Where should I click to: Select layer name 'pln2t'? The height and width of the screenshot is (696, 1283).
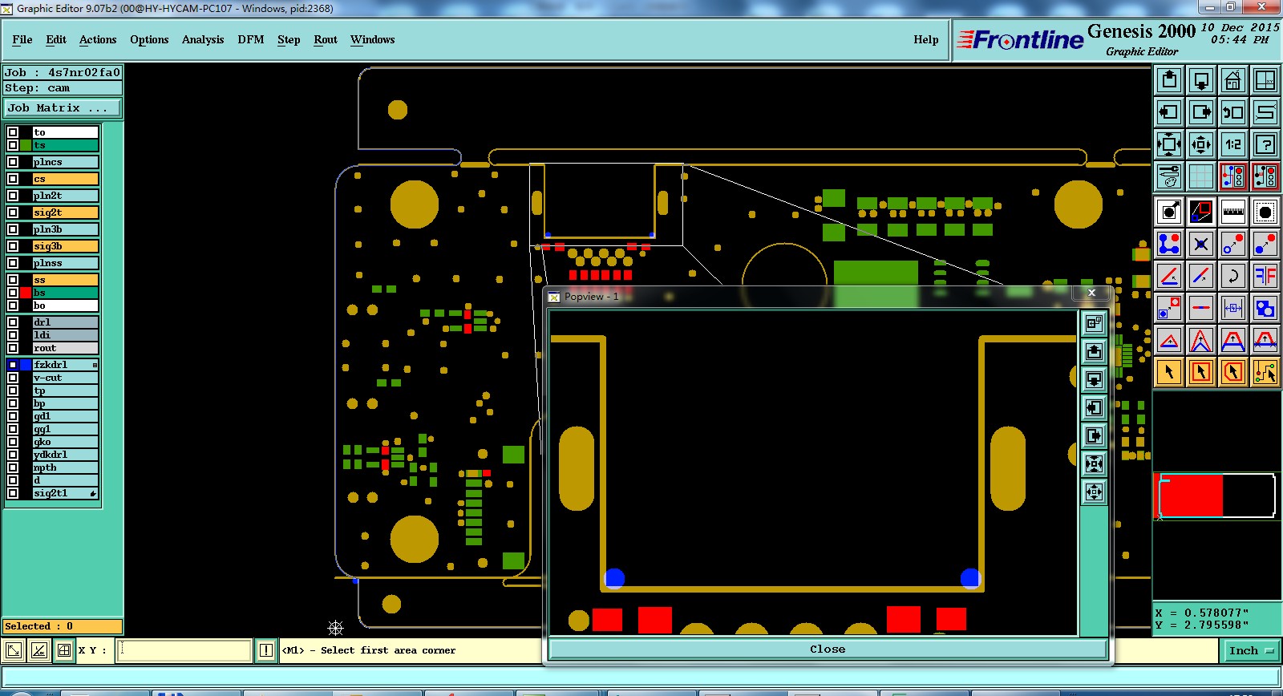(66, 196)
